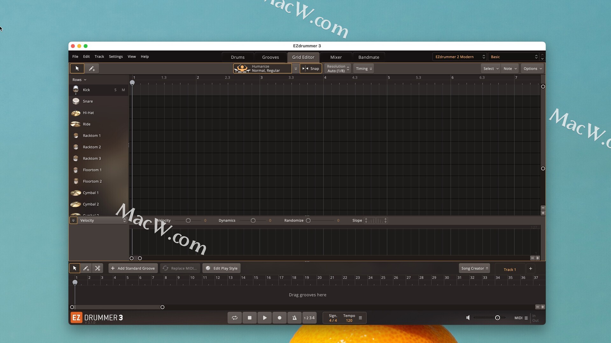Open the Timing dropdown
Viewport: 611px width, 343px height.
click(364, 68)
